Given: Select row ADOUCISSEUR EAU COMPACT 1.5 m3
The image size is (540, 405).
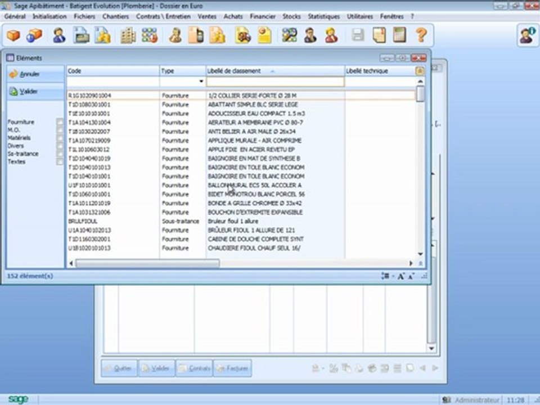Looking at the screenshot, I should coord(241,114).
